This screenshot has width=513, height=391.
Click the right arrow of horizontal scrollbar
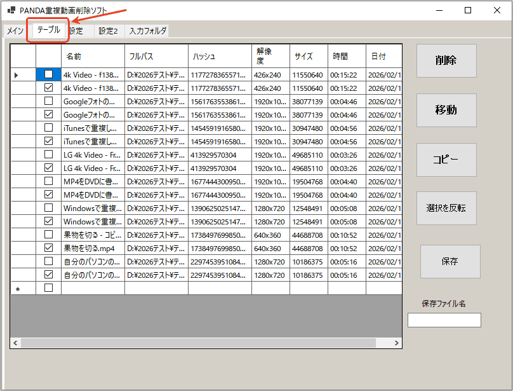click(x=397, y=343)
